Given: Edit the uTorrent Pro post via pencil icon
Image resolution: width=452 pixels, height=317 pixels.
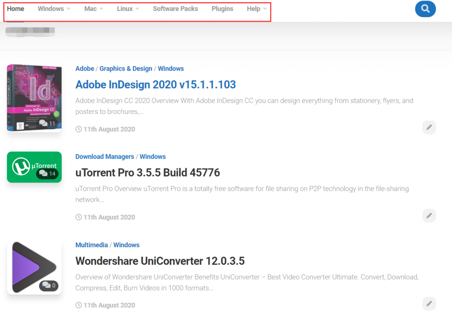Looking at the screenshot, I should tap(429, 215).
